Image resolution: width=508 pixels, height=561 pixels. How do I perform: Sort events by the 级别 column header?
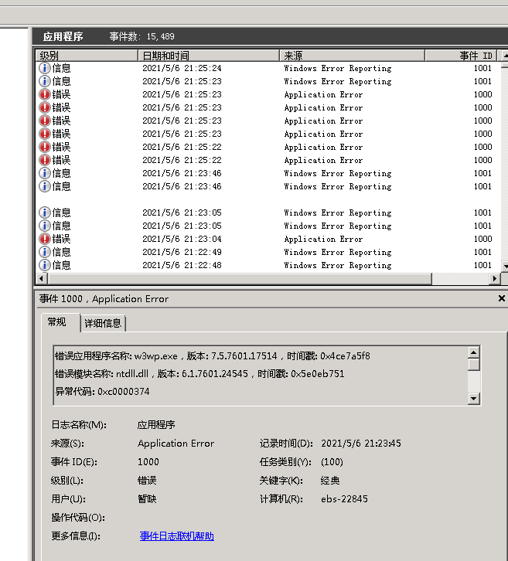coord(87,56)
